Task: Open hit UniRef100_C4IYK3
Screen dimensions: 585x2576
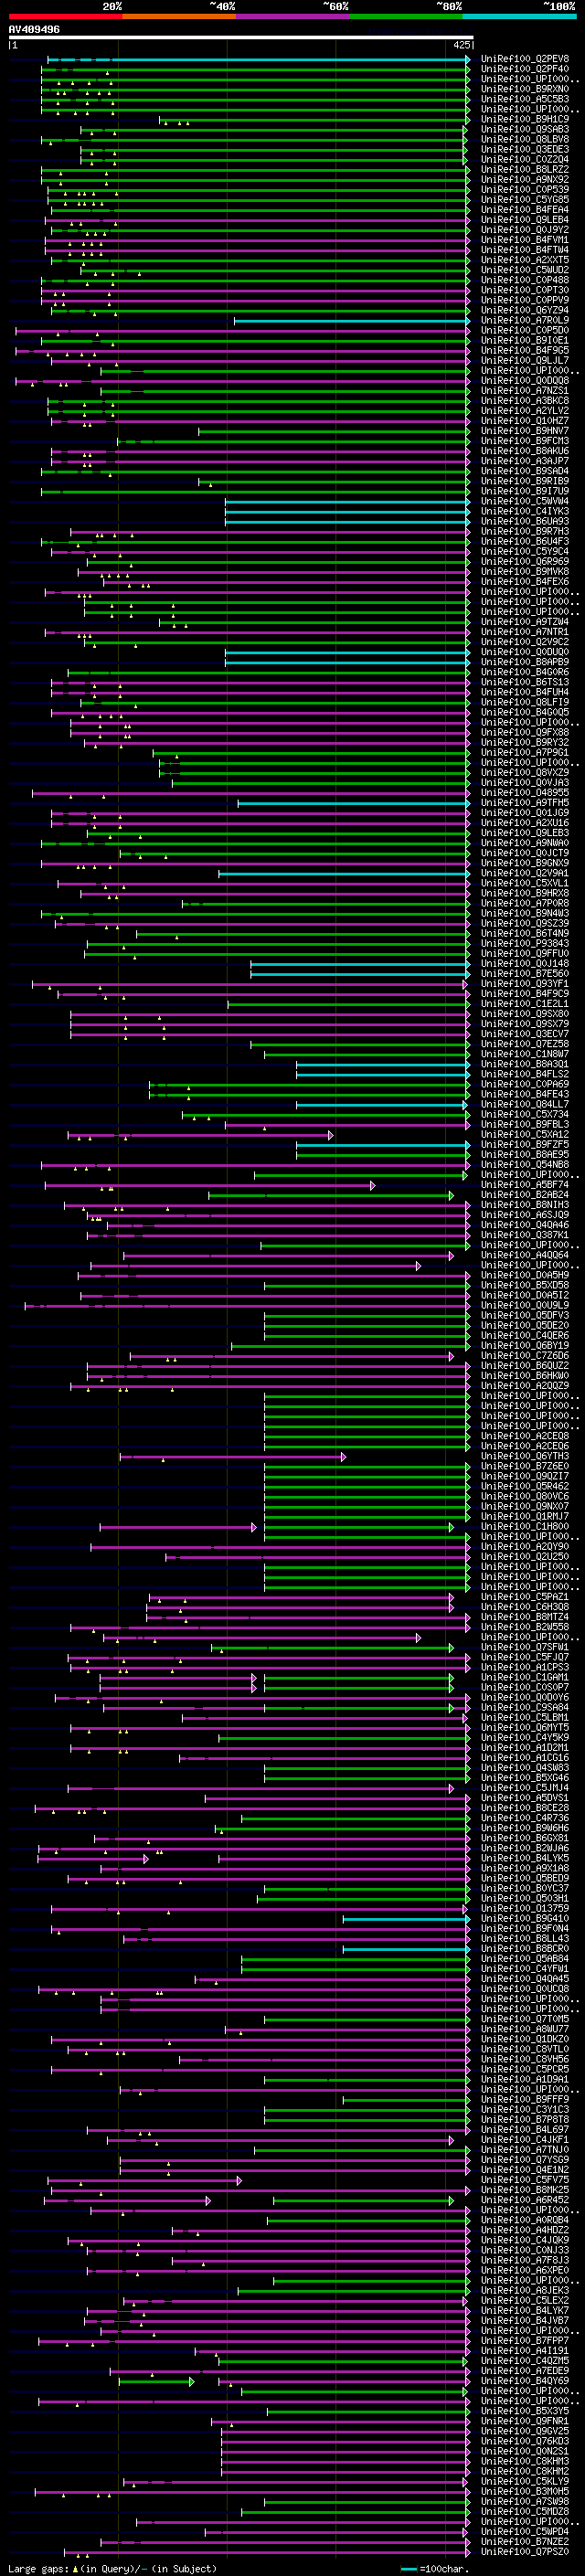Action: [x=524, y=511]
